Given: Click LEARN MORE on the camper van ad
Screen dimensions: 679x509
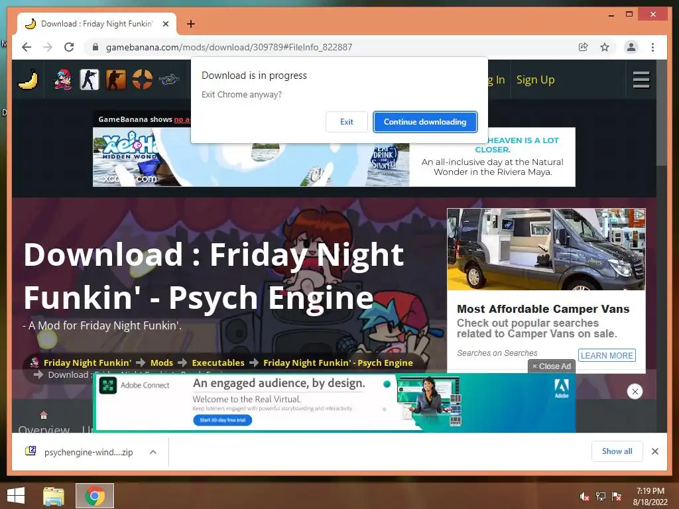Looking at the screenshot, I should (607, 355).
